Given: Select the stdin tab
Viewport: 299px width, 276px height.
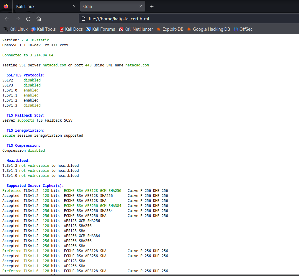Looking at the screenshot, I should click(109, 6).
